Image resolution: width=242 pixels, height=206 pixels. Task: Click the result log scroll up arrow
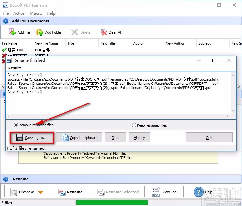pyautogui.click(x=233, y=75)
